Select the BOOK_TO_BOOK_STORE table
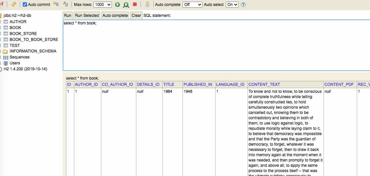Screen dimensions: 370x176 pyautogui.click(x=34, y=40)
